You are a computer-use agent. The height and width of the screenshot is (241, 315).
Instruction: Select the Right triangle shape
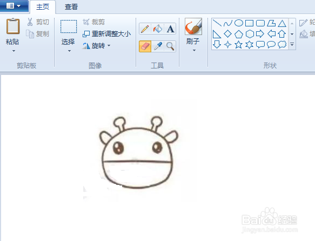coord(217,34)
